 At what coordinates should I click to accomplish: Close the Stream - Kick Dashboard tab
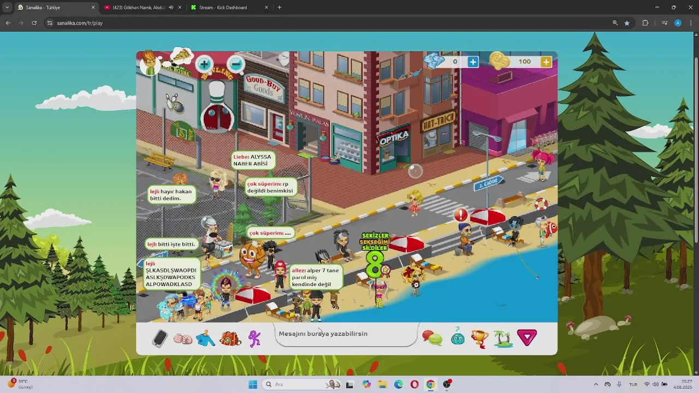(266, 8)
